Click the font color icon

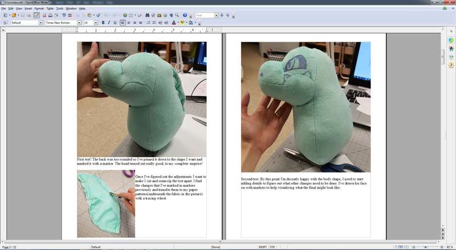point(174,23)
